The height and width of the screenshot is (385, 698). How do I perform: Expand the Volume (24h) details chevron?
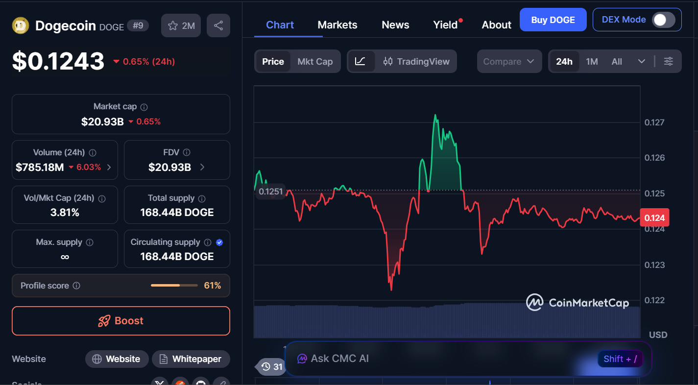[110, 167]
